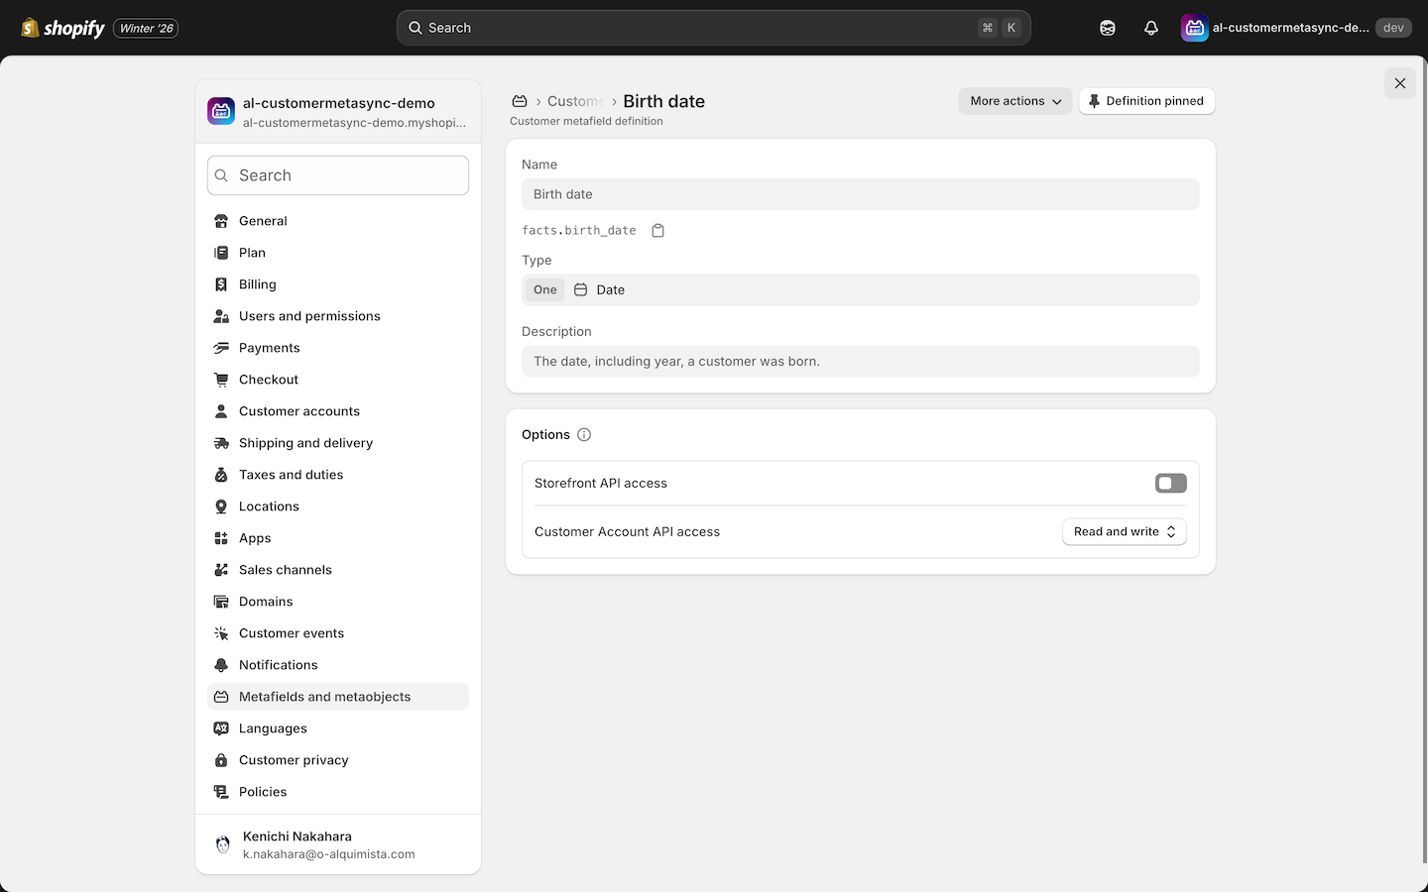The width and height of the screenshot is (1428, 892).
Task: Copy the facts.birth_date key to clipboard
Action: pos(657,231)
